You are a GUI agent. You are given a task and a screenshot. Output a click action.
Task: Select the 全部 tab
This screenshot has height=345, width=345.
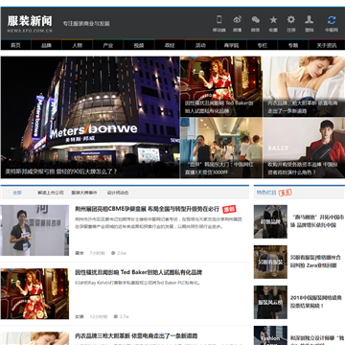tap(17, 193)
